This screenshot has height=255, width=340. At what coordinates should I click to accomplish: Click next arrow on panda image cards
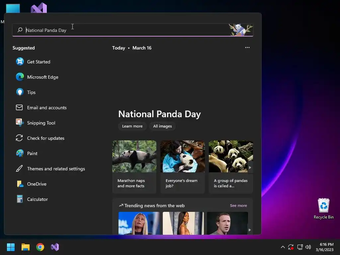(x=250, y=167)
